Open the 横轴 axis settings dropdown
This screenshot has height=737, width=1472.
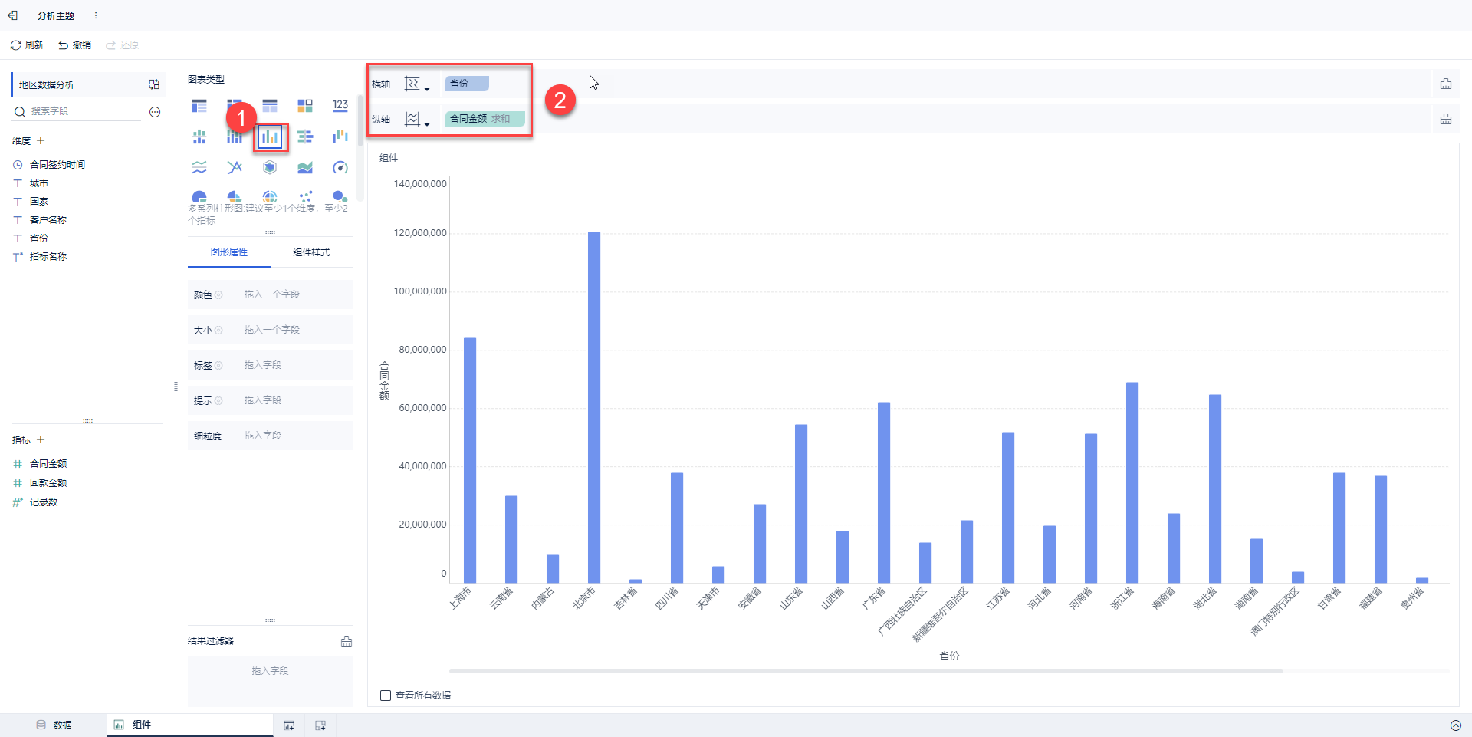(416, 84)
